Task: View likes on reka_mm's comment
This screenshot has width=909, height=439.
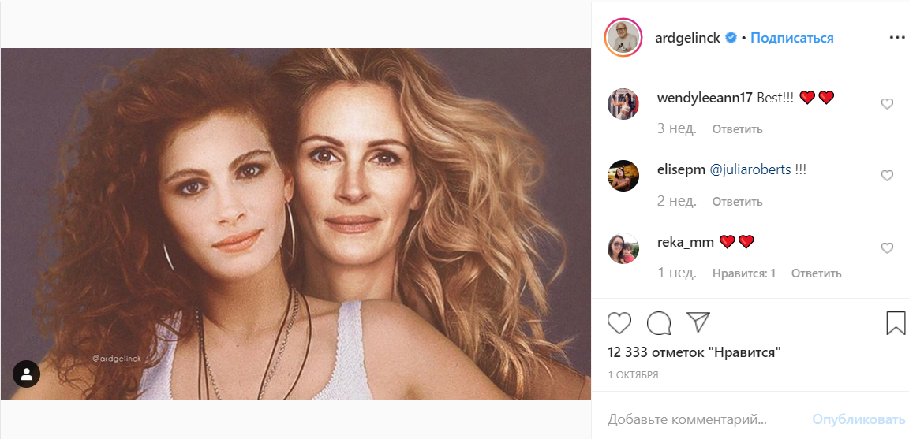Action: (x=744, y=273)
